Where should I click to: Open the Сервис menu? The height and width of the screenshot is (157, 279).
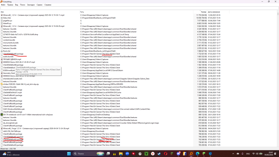(x=40, y=5)
